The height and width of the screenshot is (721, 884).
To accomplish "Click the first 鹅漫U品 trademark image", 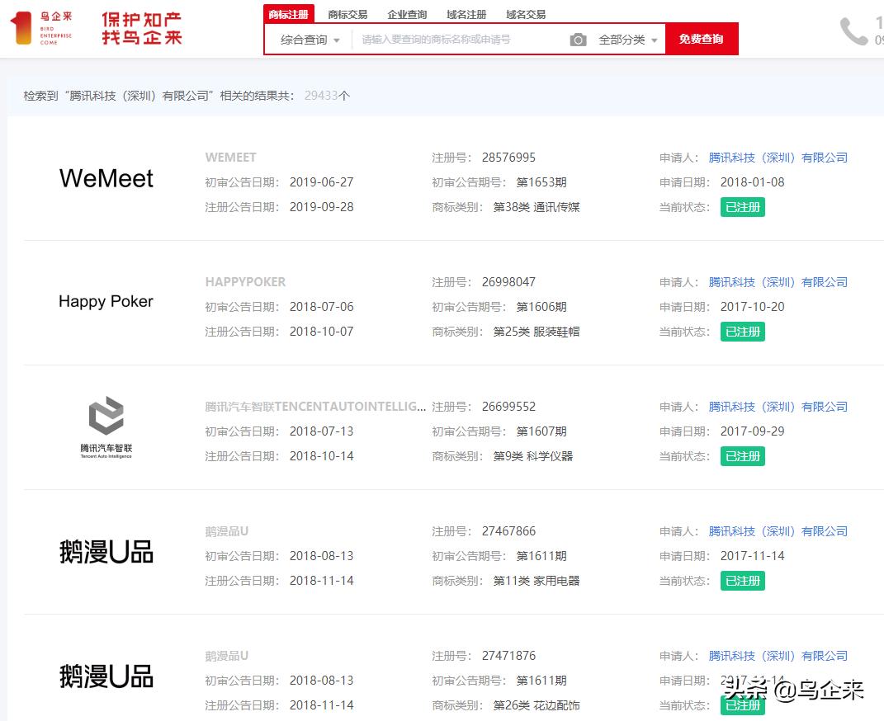I will pos(106,551).
